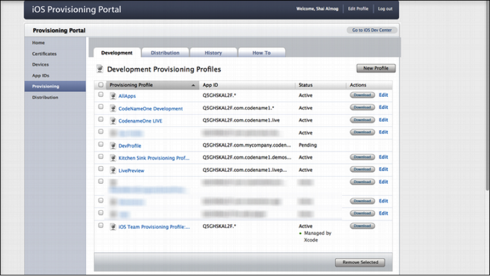The width and height of the screenshot is (490, 276).
Task: Click the Remove Selected button
Action: click(360, 262)
